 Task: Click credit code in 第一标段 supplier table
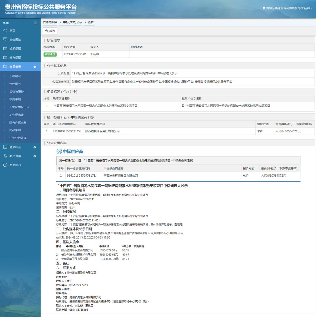tap(67, 131)
